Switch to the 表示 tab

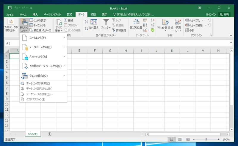coord(104,15)
